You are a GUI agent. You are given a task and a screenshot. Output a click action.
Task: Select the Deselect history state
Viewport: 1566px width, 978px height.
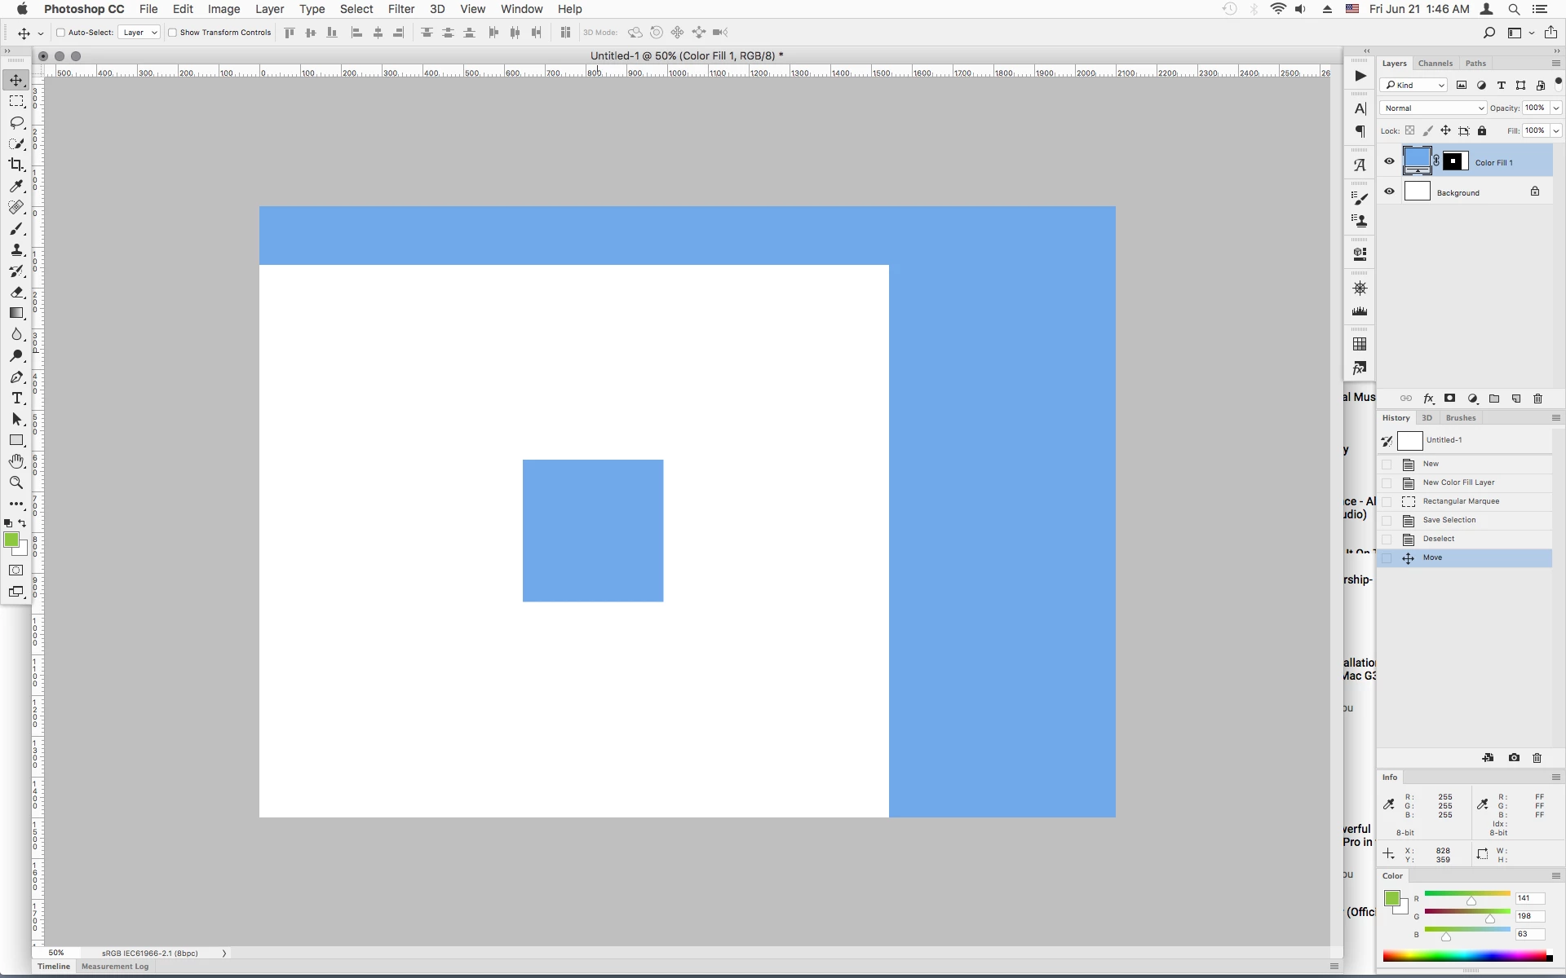pyautogui.click(x=1438, y=539)
